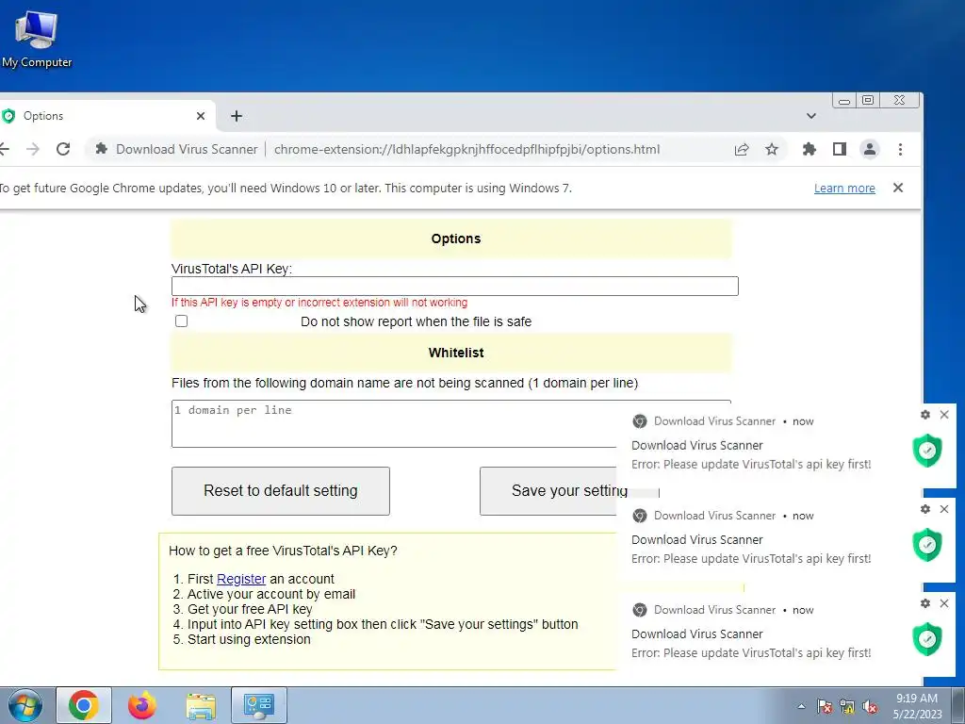Open the Action Center flag icon
The width and height of the screenshot is (965, 724).
click(x=825, y=706)
